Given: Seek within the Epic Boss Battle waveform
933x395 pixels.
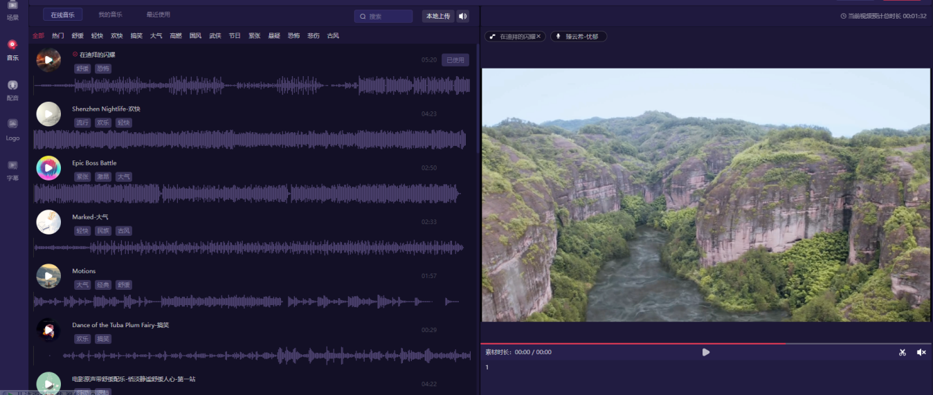Looking at the screenshot, I should pyautogui.click(x=246, y=194).
